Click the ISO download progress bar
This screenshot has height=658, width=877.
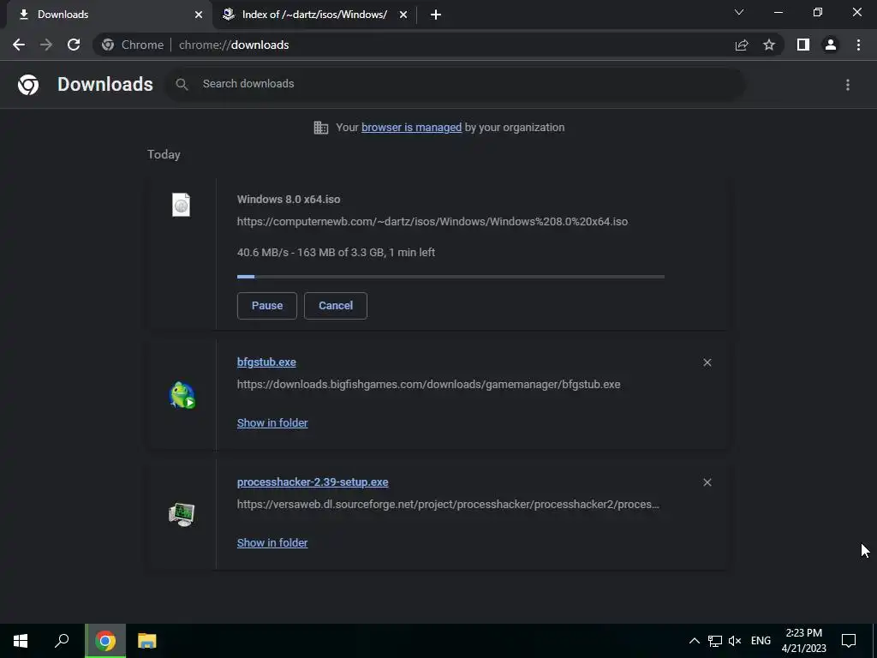click(x=450, y=277)
